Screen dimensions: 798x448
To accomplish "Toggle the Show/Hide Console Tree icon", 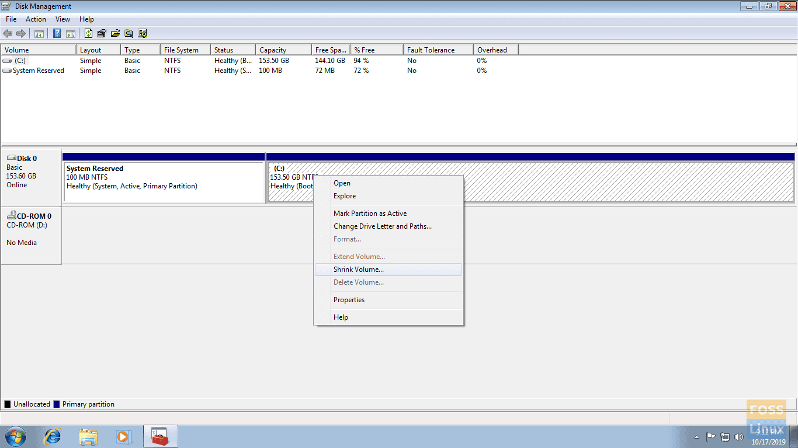I will click(39, 33).
